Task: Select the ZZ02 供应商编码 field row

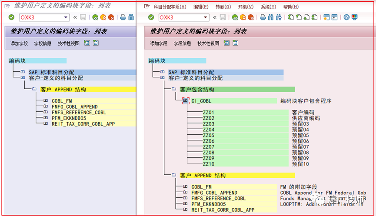Action: tap(246, 118)
